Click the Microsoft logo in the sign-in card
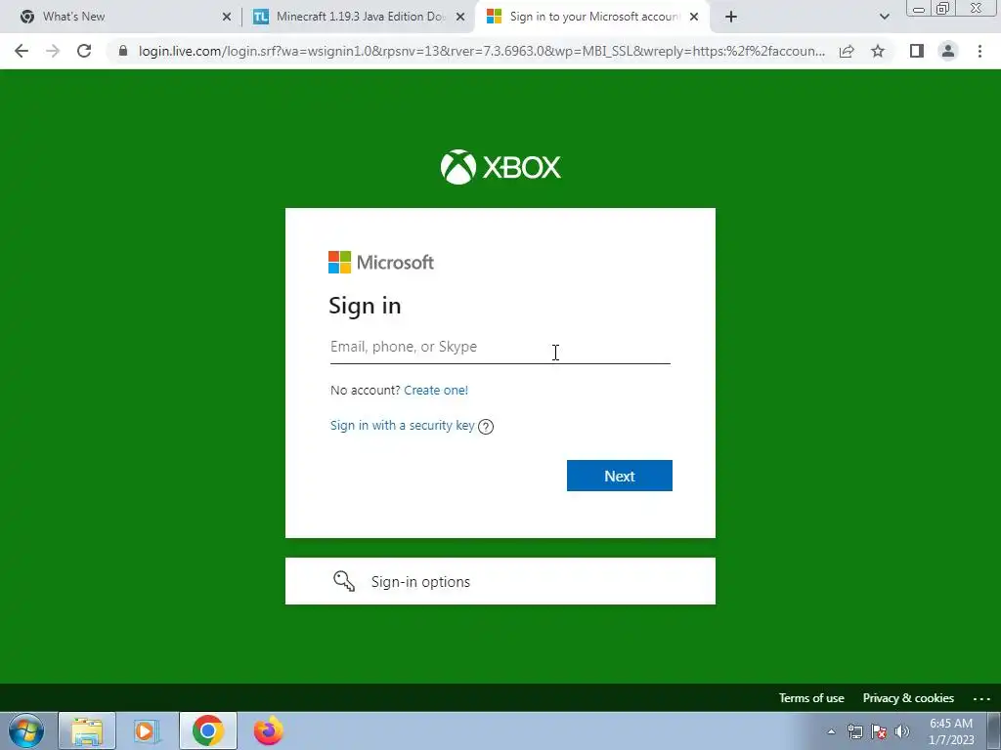 point(381,262)
